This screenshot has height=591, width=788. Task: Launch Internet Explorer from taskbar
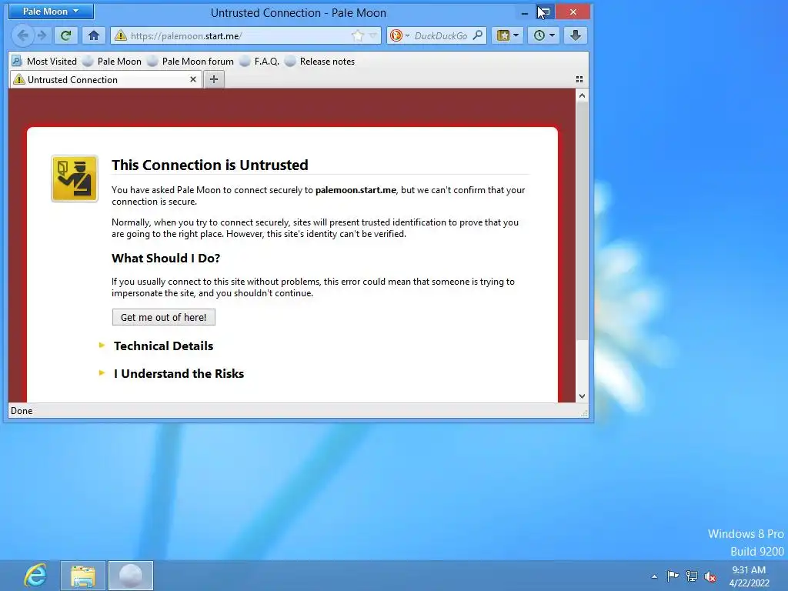(35, 576)
